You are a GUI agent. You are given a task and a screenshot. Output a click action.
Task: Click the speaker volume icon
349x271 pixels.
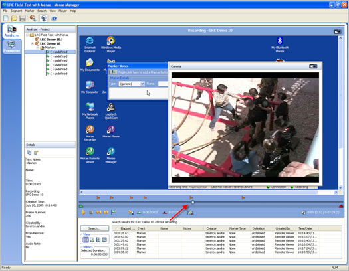303,213
